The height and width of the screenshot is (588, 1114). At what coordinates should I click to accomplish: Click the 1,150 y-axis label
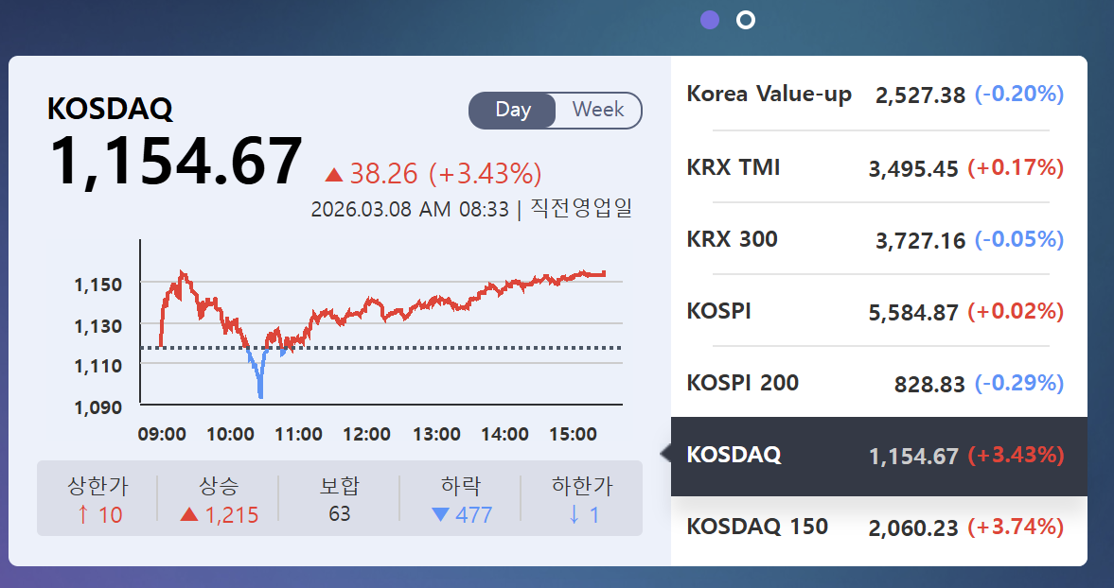click(98, 285)
